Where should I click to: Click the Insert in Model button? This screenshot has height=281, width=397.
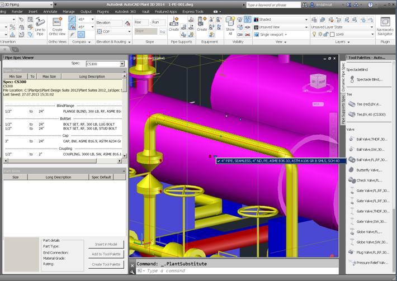[106, 244]
